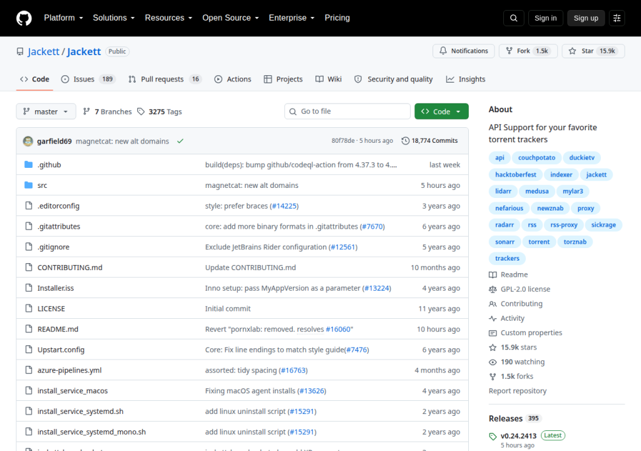Open the header options menu icon
The image size is (641, 451).
(x=617, y=18)
